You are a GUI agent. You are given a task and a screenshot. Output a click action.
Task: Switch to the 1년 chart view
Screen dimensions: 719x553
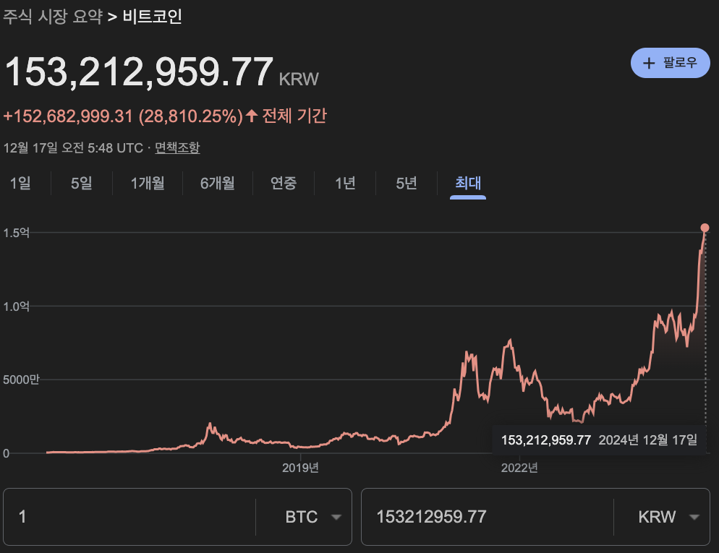344,184
